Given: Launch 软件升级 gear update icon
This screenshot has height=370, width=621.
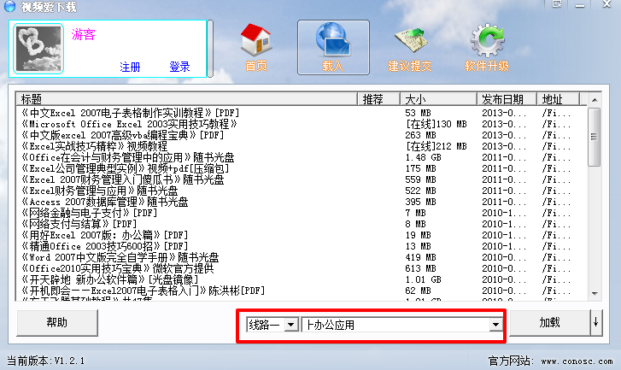Looking at the screenshot, I should pos(487,48).
